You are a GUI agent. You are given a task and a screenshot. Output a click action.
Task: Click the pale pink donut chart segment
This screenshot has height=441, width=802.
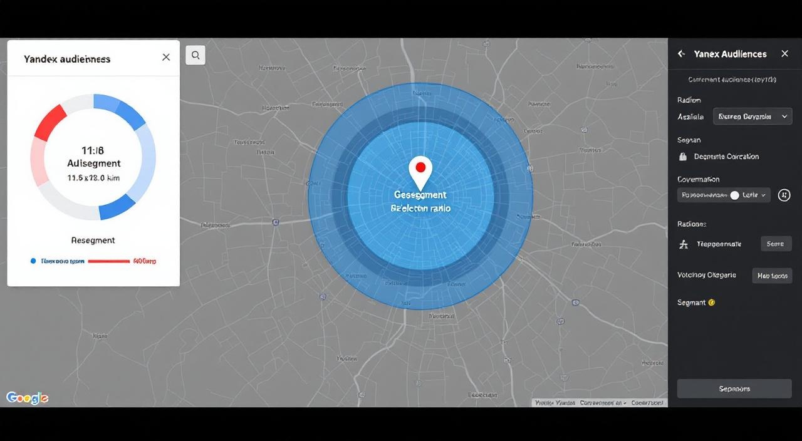(x=39, y=163)
